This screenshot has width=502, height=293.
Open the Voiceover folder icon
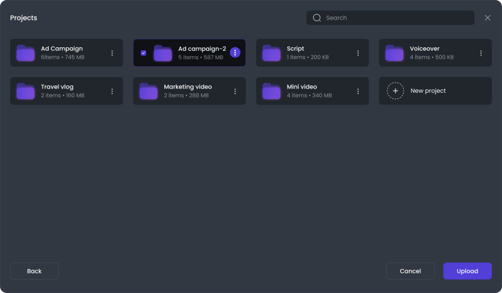pyautogui.click(x=394, y=53)
